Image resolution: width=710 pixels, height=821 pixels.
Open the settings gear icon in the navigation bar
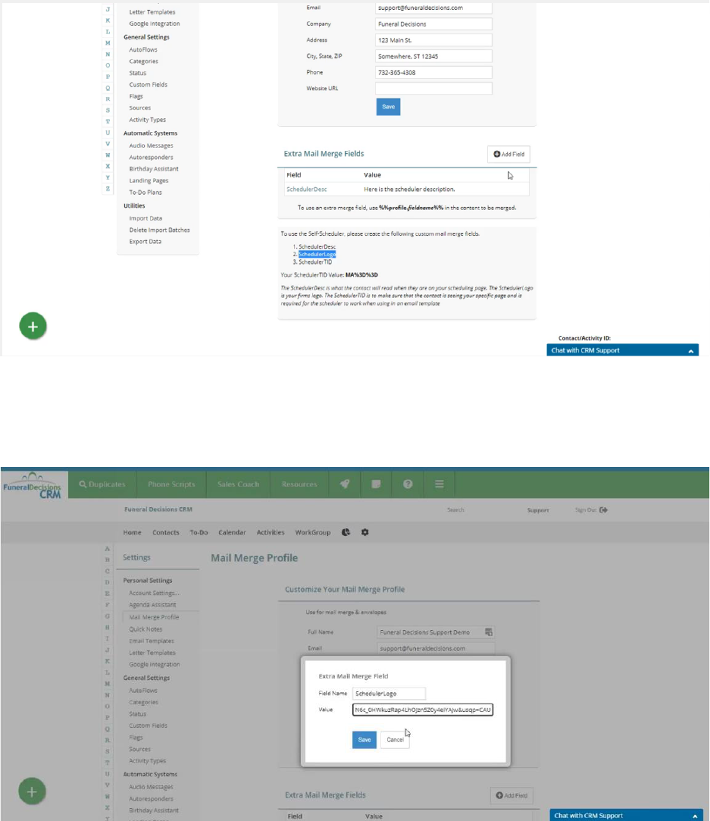coord(364,532)
